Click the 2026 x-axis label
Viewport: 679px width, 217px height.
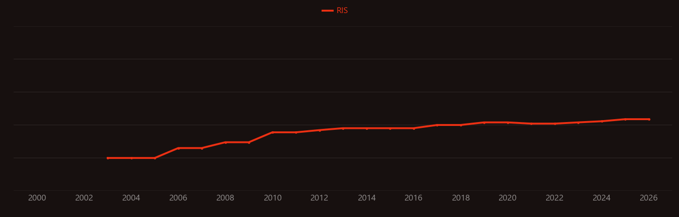649,198
